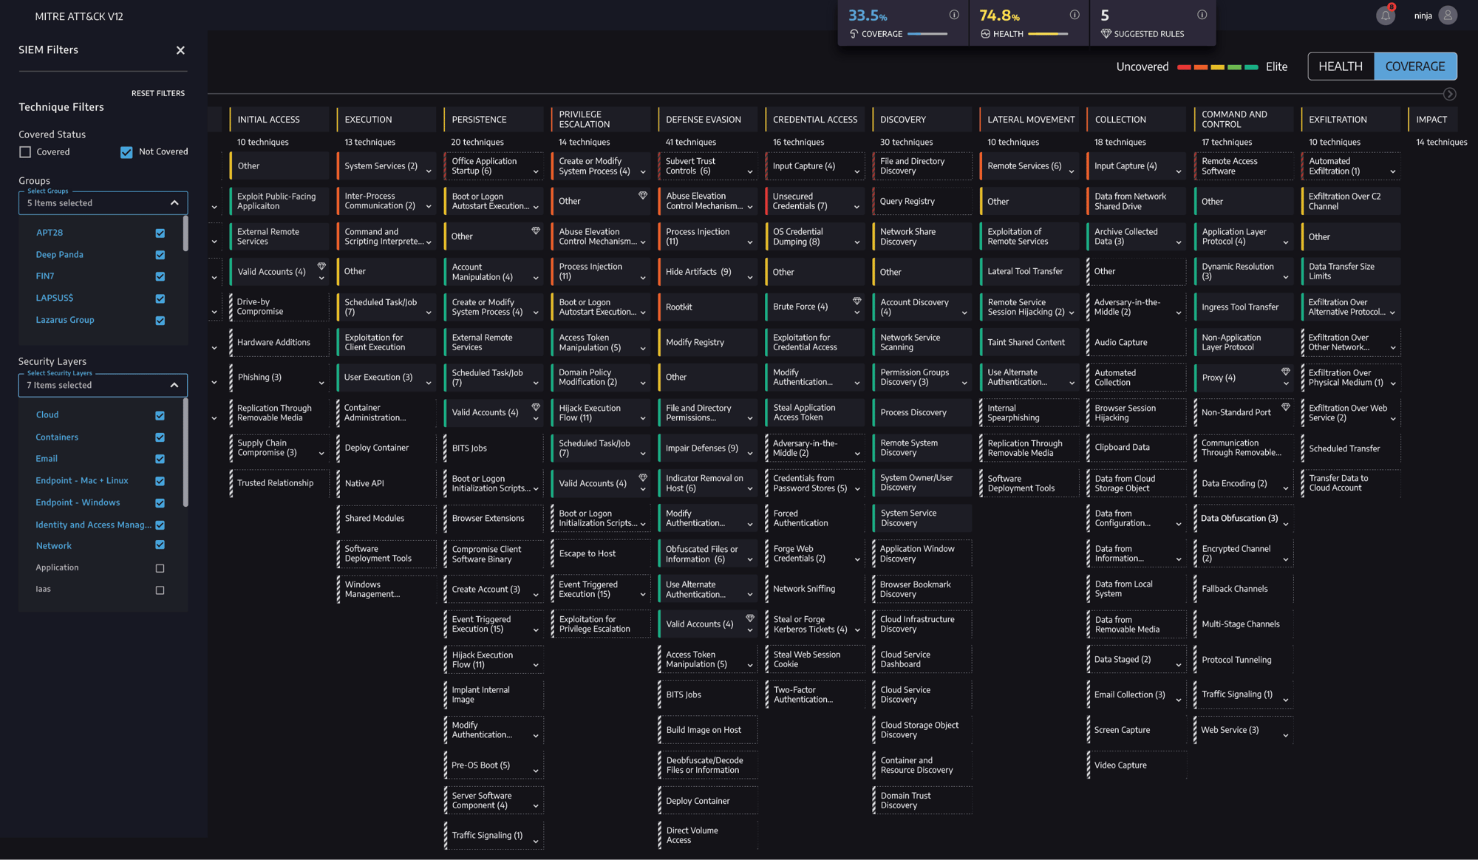Expand Email Collection (3) sub-techniques

click(x=1179, y=700)
